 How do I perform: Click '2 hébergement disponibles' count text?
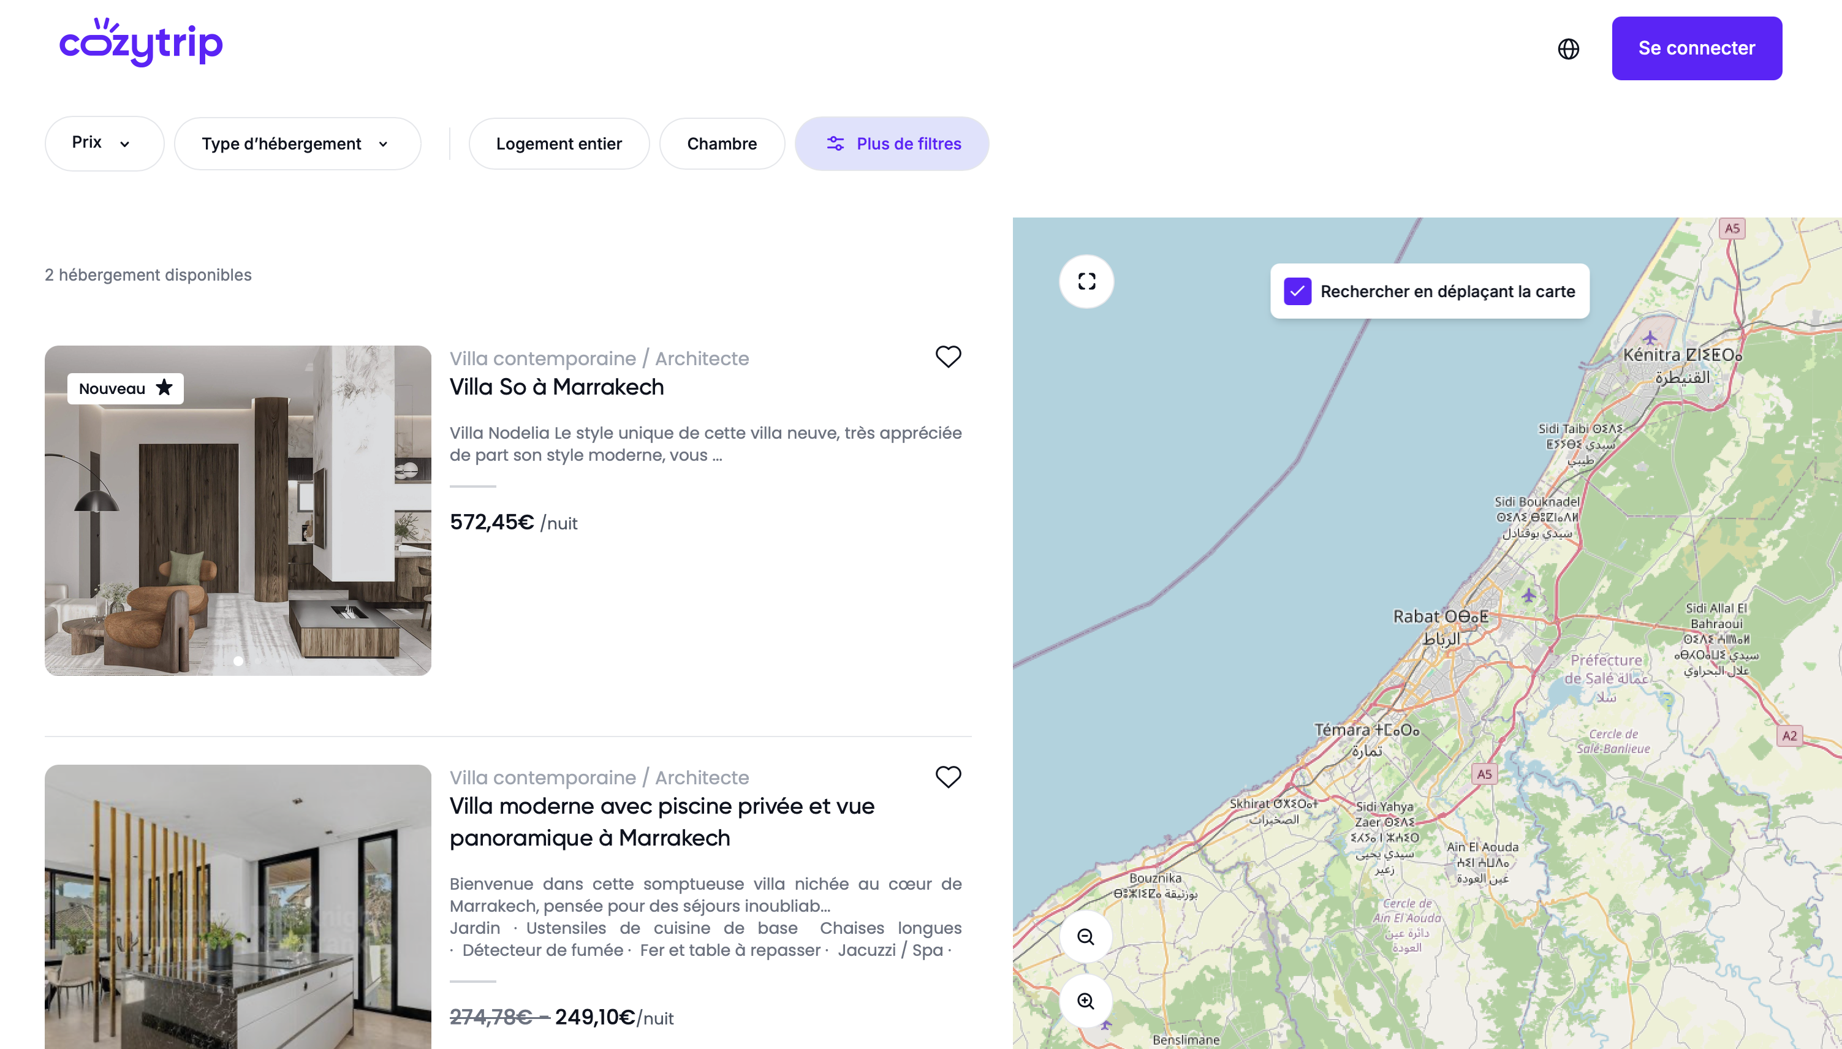click(x=148, y=275)
